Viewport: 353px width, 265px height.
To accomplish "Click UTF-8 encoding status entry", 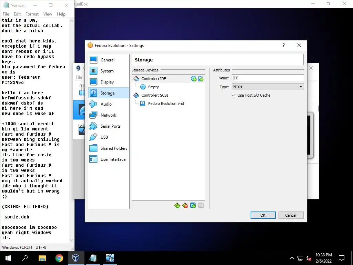I will click(x=41, y=247).
